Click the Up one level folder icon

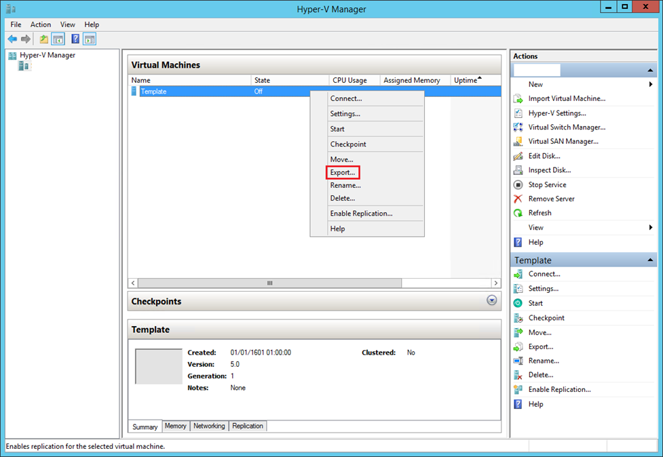tap(44, 39)
